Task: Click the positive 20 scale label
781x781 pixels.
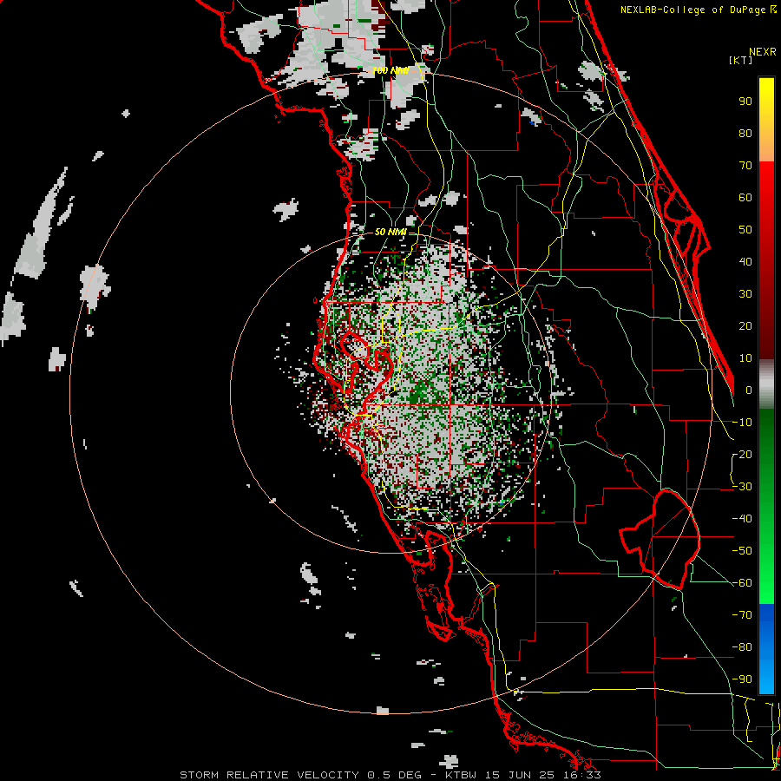Action: 745,326
